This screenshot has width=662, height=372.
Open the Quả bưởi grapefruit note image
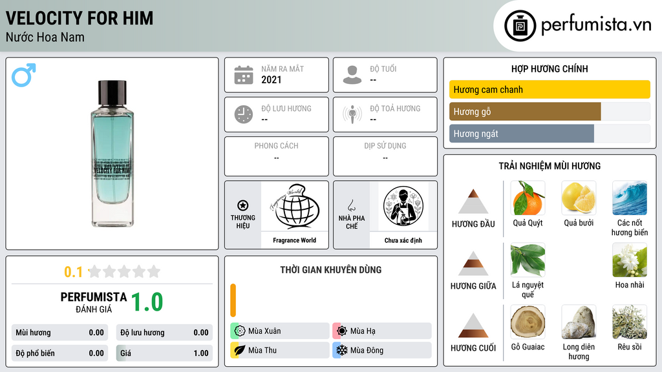pyautogui.click(x=579, y=198)
